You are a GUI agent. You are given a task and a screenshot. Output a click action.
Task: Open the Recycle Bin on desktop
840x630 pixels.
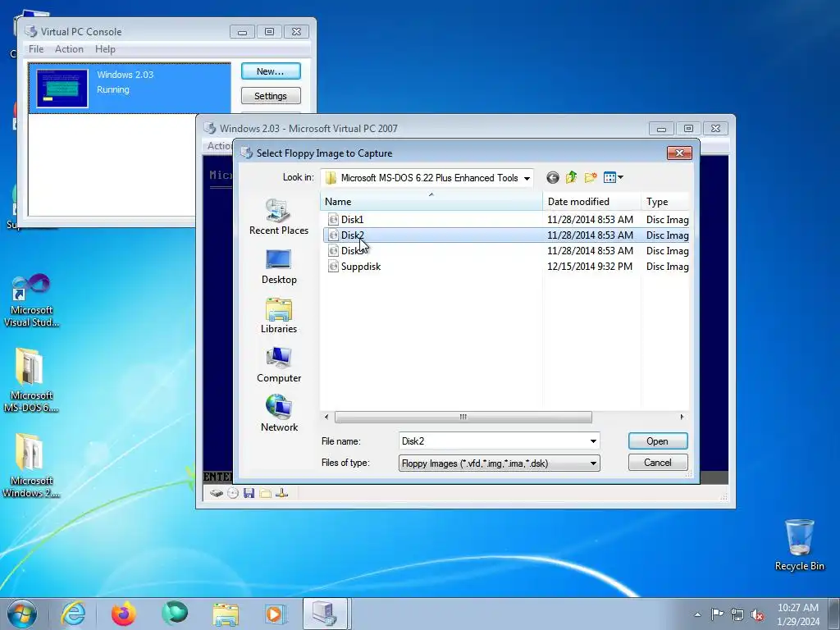[799, 545]
